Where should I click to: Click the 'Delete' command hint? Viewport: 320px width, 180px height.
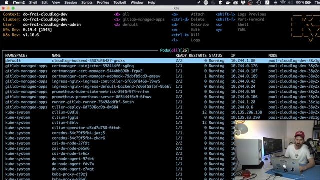[x=198, y=19]
